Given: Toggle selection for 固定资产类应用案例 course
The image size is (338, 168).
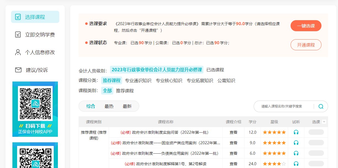Looking at the screenshot, I should point(316,143).
